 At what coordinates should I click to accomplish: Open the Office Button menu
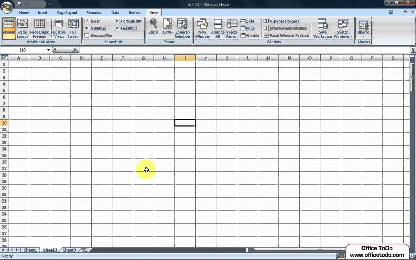pyautogui.click(x=6, y=7)
